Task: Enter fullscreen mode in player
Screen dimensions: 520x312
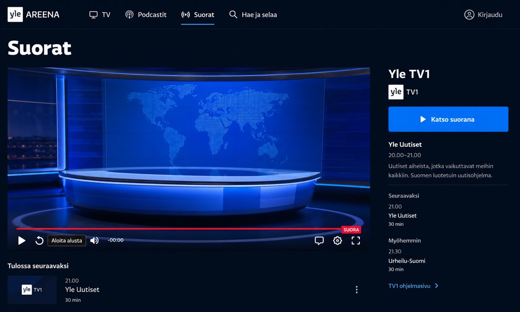Action: click(x=356, y=240)
